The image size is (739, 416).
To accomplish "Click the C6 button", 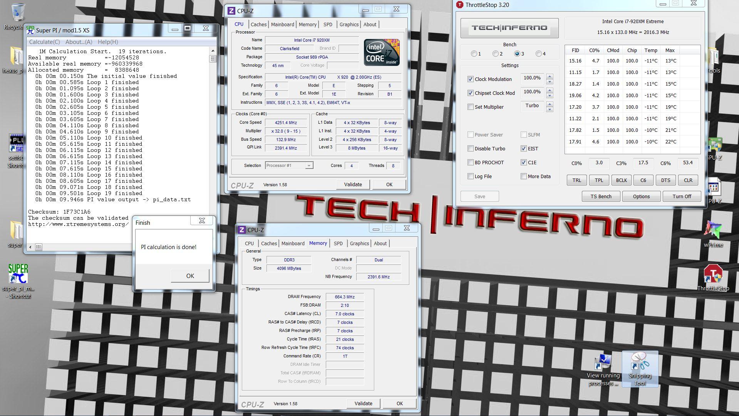I will click(643, 180).
